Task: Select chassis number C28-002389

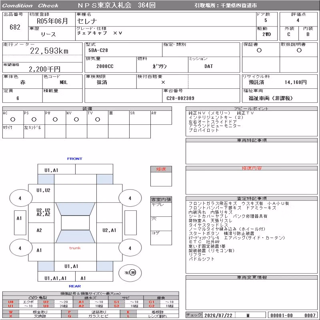Action: [x=180, y=98]
